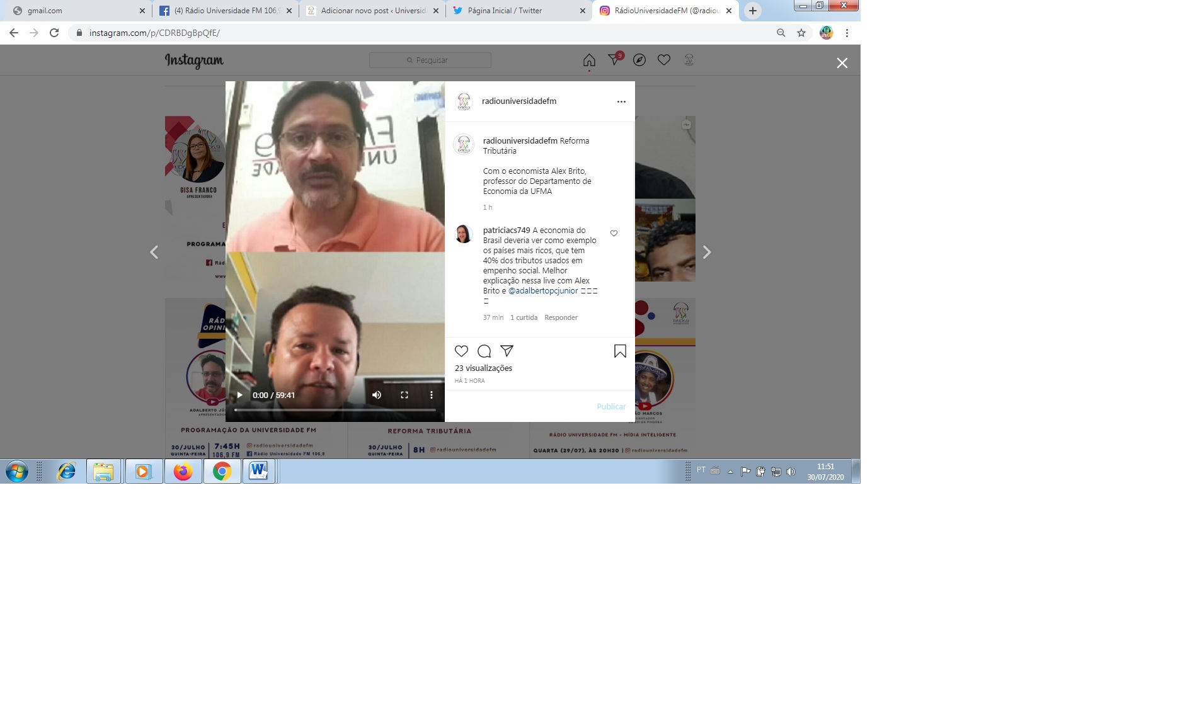The image size is (1197, 723).
Task: Click the Publicar comment button
Action: tap(611, 406)
